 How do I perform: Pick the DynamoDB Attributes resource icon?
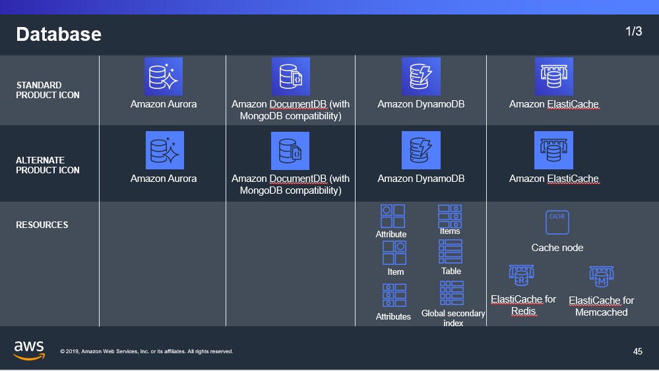pos(394,295)
